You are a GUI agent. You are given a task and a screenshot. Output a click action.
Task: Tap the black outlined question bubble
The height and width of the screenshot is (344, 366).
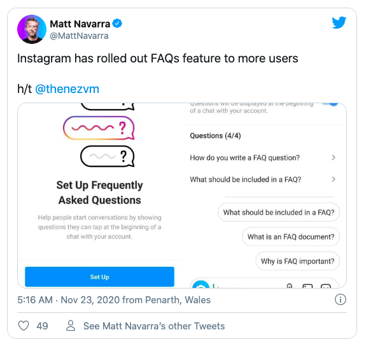click(108, 156)
